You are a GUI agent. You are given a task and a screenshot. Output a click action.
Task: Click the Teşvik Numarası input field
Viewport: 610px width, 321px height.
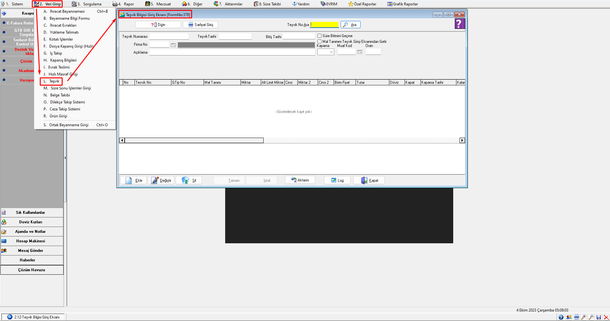click(x=169, y=36)
